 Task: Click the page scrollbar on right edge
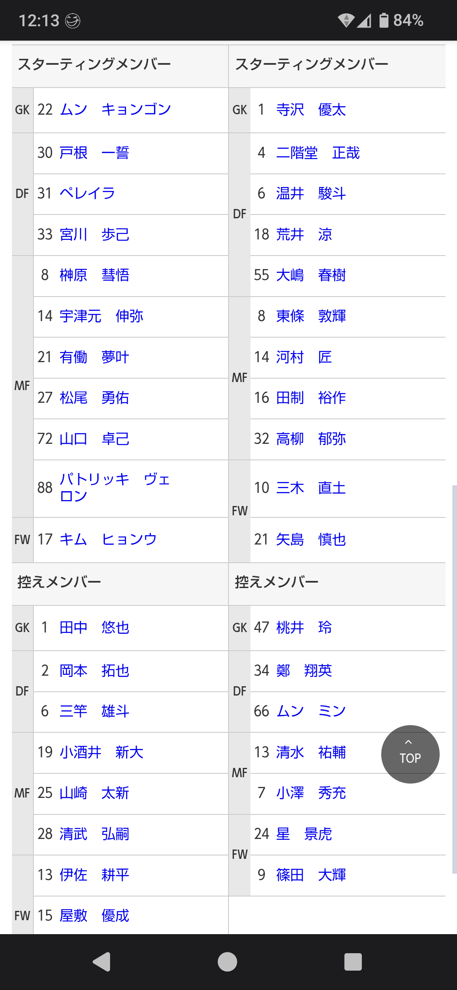coord(454,677)
